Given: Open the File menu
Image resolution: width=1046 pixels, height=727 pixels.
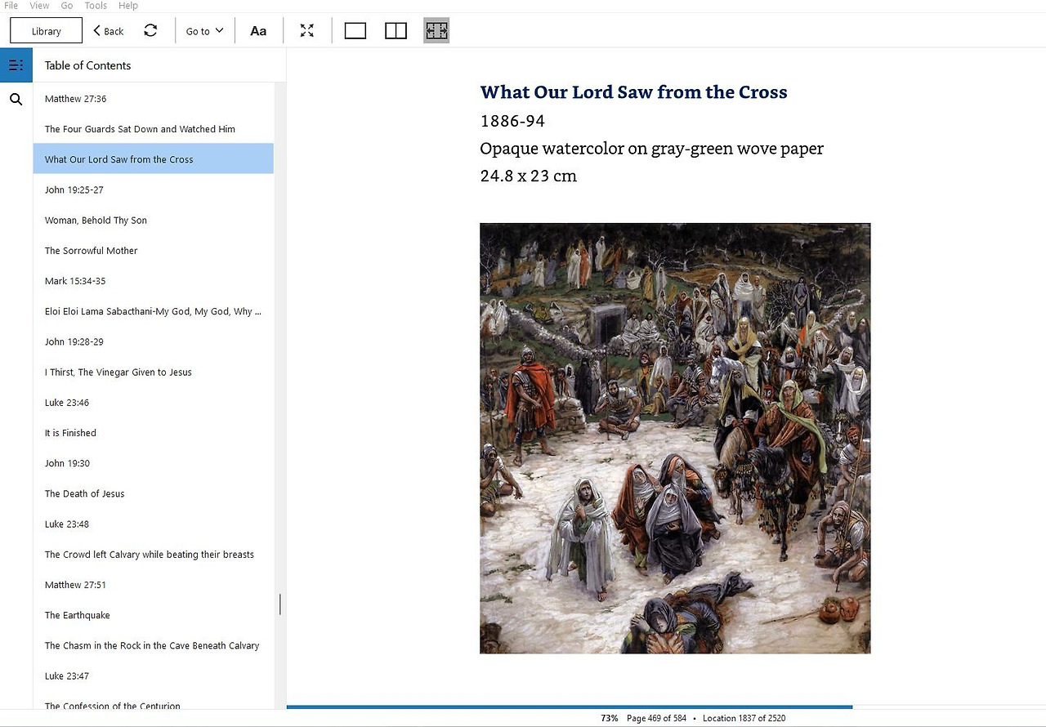Looking at the screenshot, I should point(11,6).
